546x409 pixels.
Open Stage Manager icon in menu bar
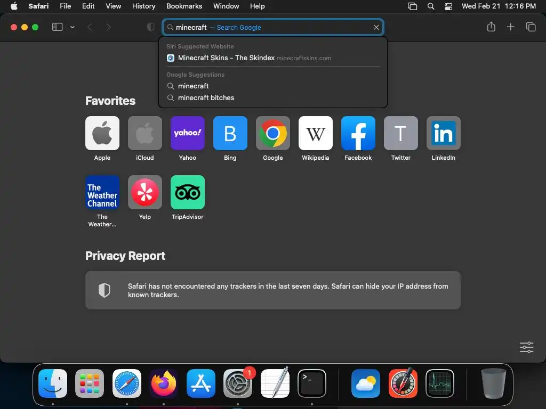(x=412, y=6)
